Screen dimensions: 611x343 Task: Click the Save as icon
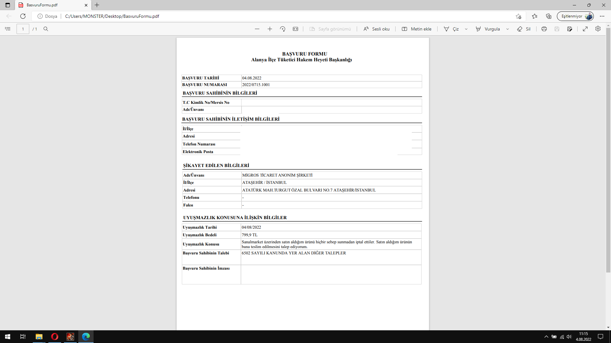(570, 29)
